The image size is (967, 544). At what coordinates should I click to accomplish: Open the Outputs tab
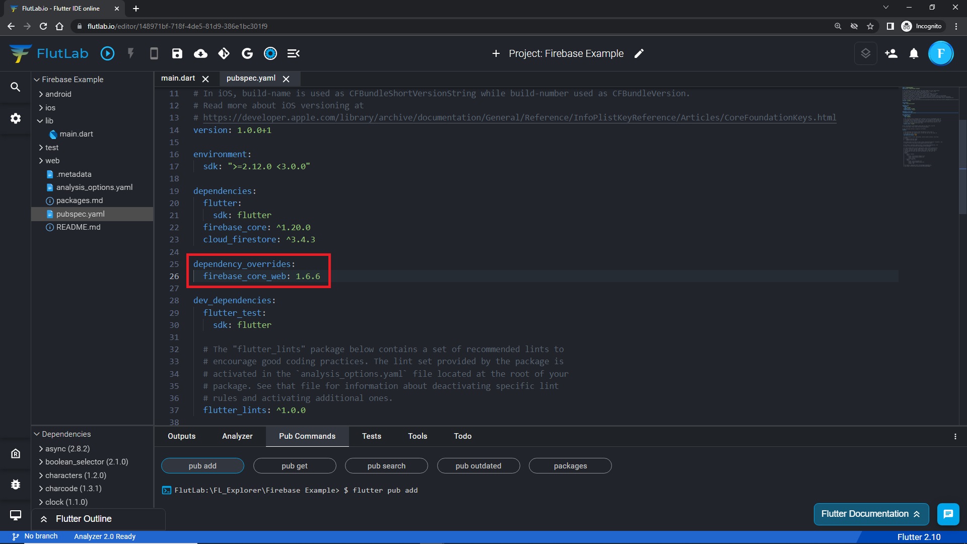(181, 436)
